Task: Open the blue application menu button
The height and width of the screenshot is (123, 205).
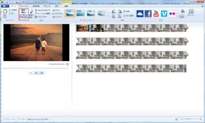Action: [5, 6]
